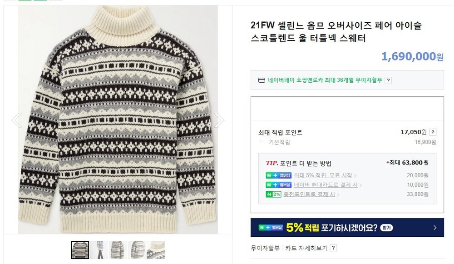The height and width of the screenshot is (264, 454).
Task: Show the next product image with the right arrow
Action: [x=219, y=120]
